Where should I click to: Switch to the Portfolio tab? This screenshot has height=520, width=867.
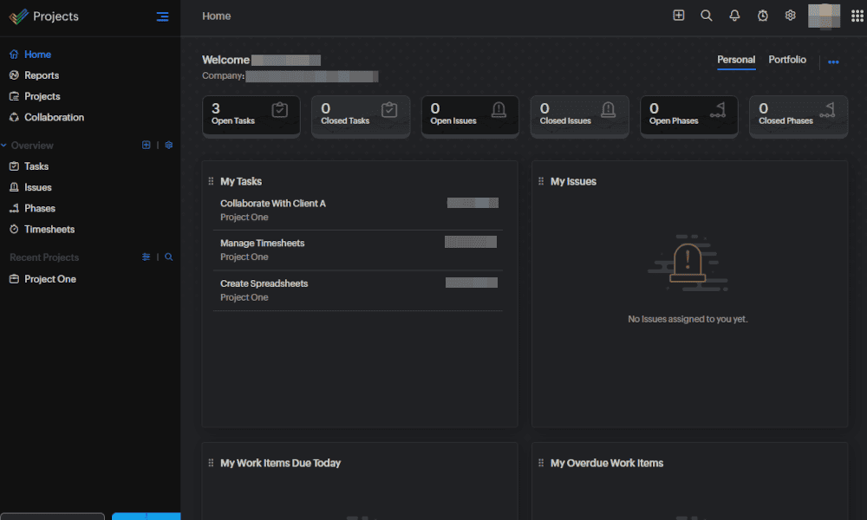[x=787, y=60]
